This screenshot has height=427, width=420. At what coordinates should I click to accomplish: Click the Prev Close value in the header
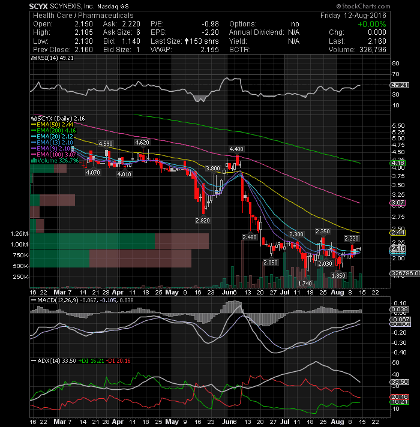click(84, 50)
